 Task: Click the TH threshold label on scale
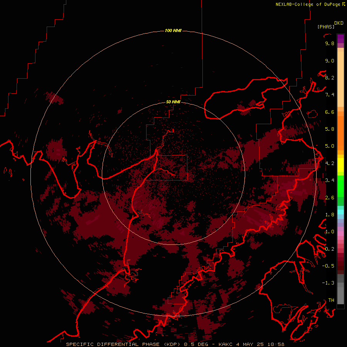[x=331, y=300]
